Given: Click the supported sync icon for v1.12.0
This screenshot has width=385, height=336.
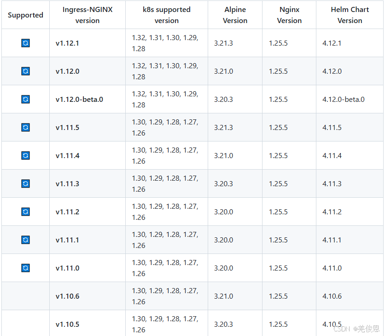Looking at the screenshot, I should point(25,71).
